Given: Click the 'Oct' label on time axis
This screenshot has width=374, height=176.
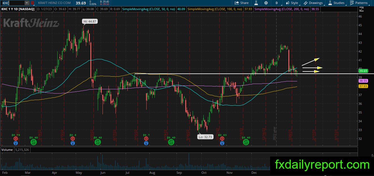Looking at the screenshot, I should click(204, 172).
